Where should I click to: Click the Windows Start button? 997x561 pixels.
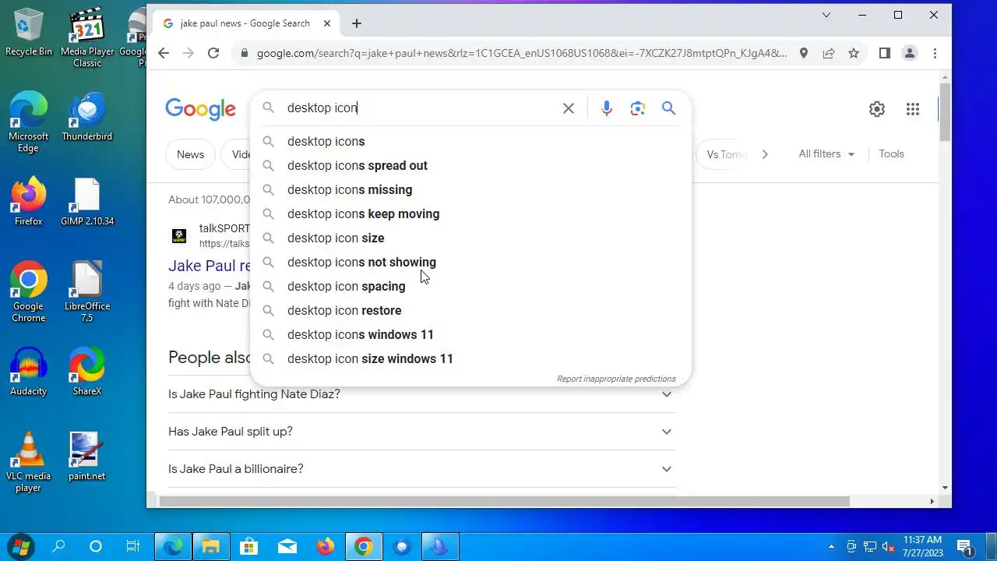[x=21, y=546]
